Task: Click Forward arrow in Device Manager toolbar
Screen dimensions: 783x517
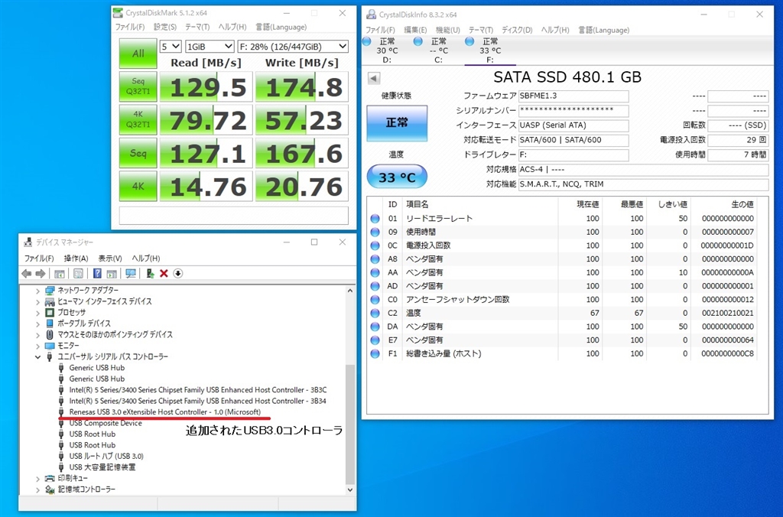Action: [41, 273]
